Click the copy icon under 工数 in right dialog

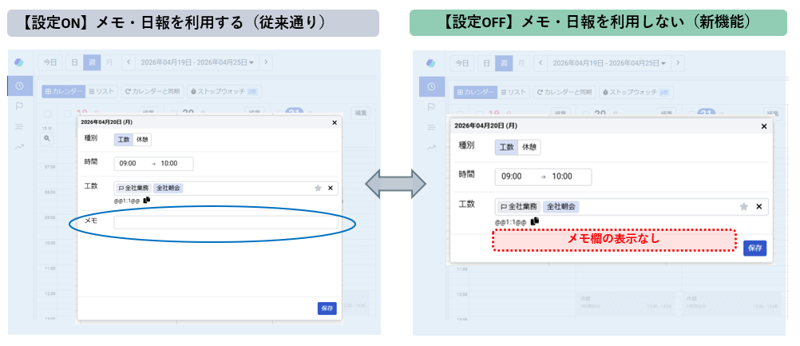click(x=535, y=221)
